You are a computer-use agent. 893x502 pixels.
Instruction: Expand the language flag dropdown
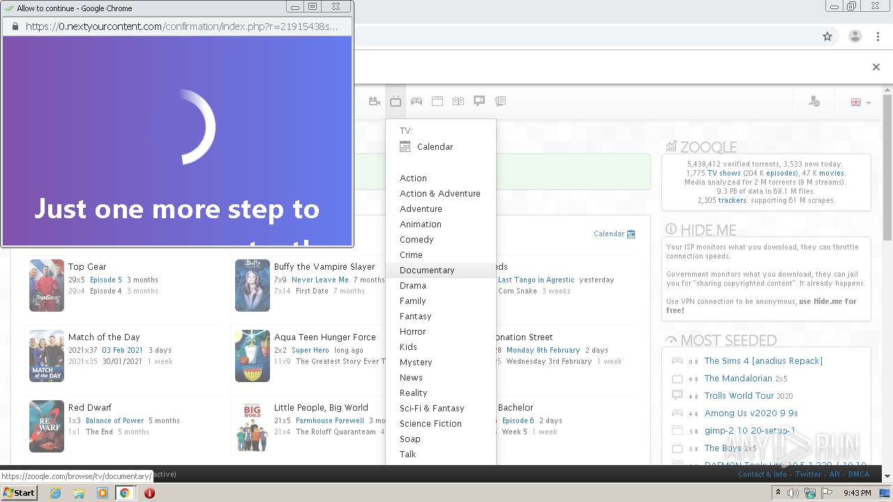860,102
